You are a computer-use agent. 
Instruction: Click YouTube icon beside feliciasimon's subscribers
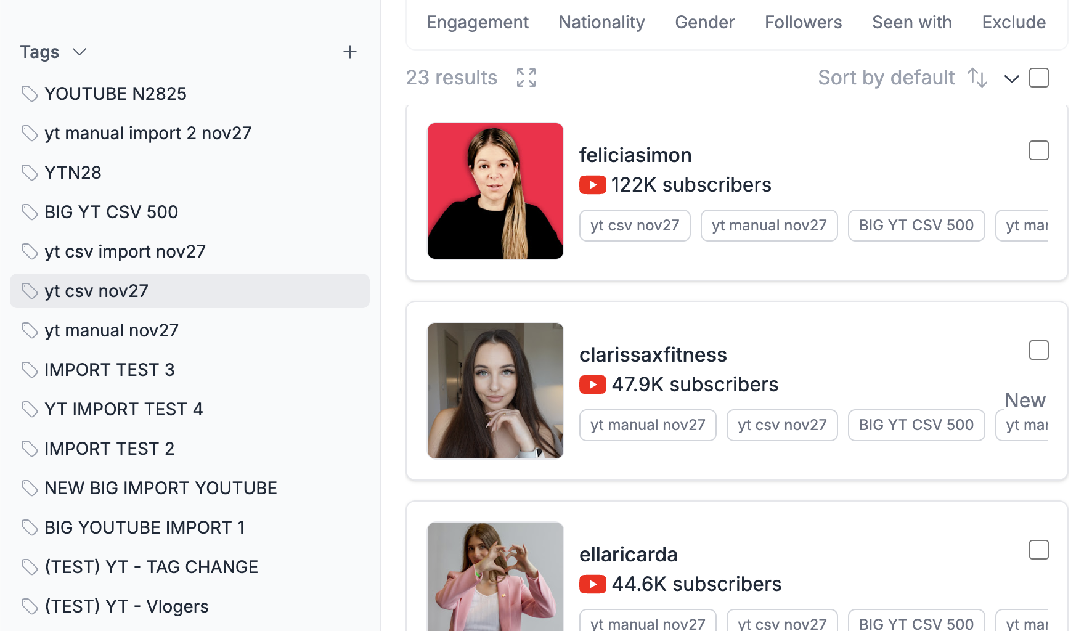pyautogui.click(x=592, y=185)
